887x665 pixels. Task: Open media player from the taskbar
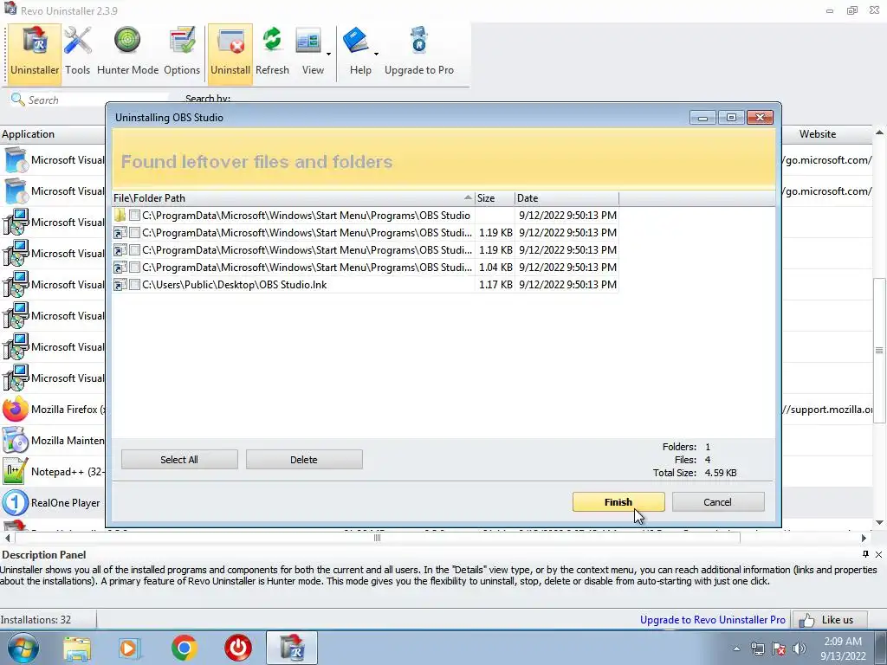click(129, 648)
